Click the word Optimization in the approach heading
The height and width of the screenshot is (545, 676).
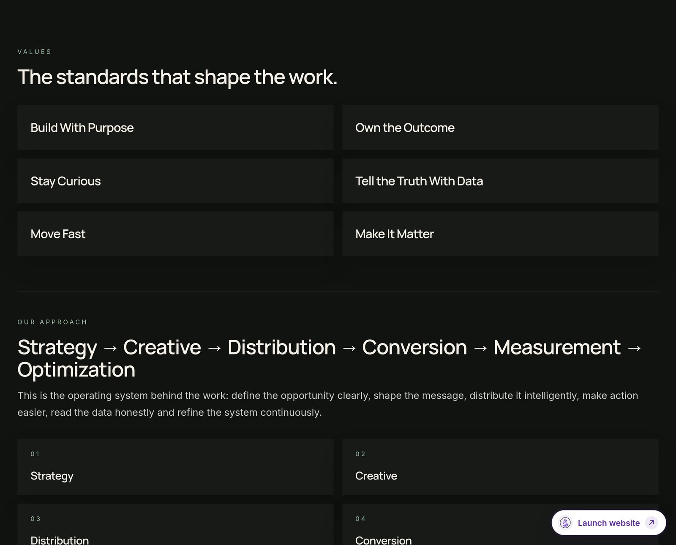click(x=76, y=370)
